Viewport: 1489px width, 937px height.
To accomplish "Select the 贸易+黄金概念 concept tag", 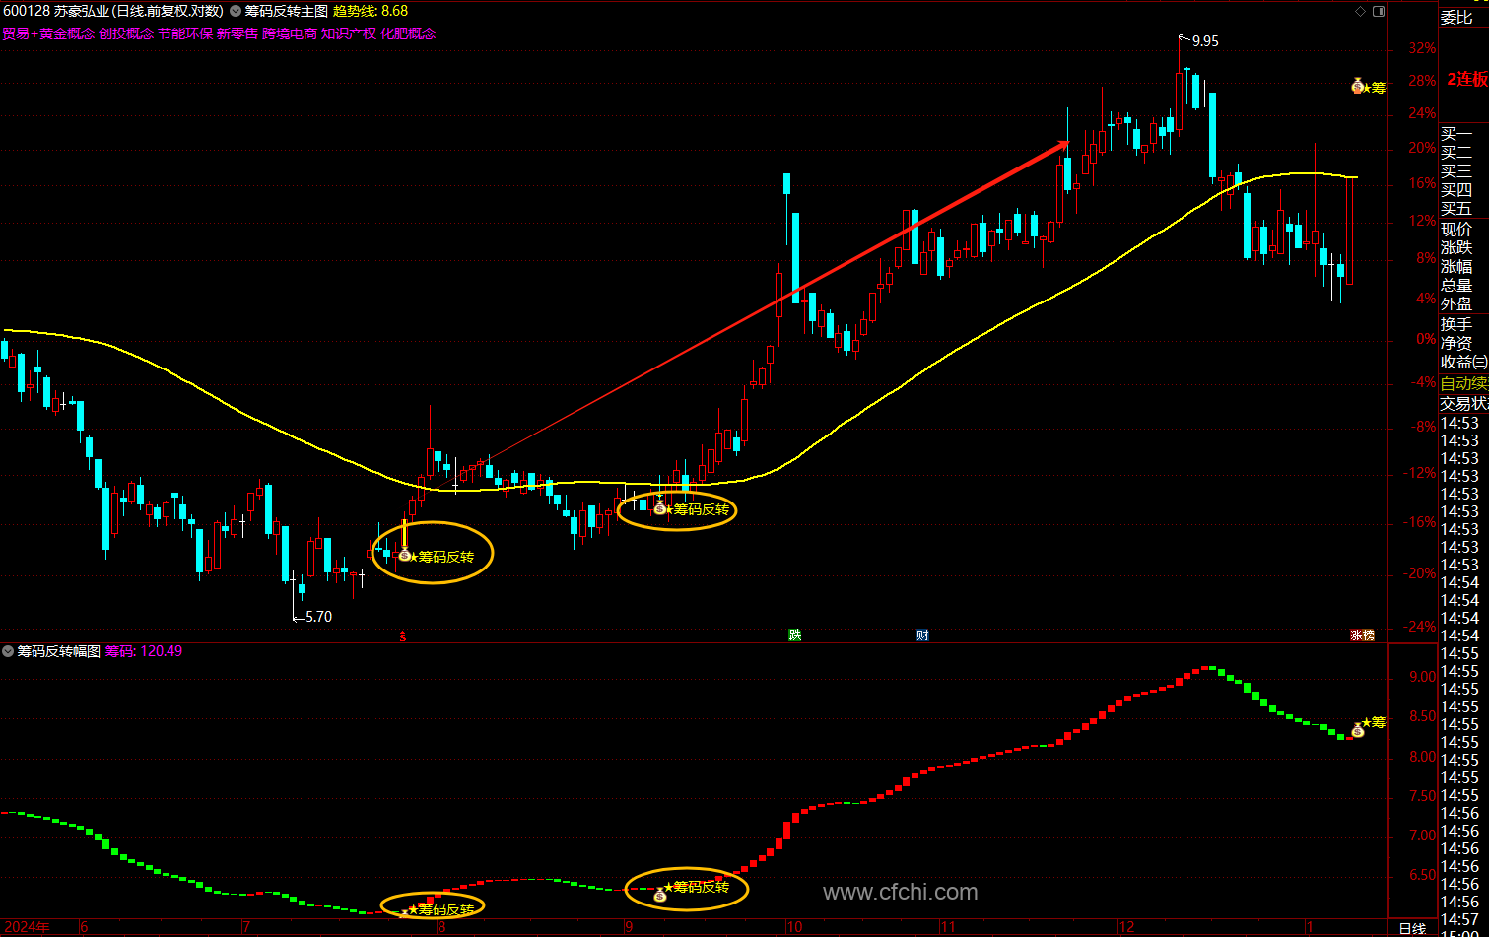I will [x=48, y=33].
